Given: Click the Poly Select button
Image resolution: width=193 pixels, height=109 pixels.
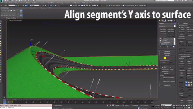Looking at the screenshot, I should coord(171,32).
